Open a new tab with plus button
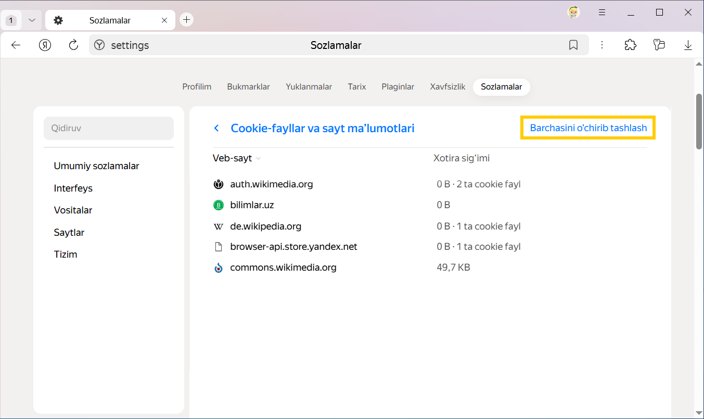This screenshot has height=419, width=704. tap(186, 20)
